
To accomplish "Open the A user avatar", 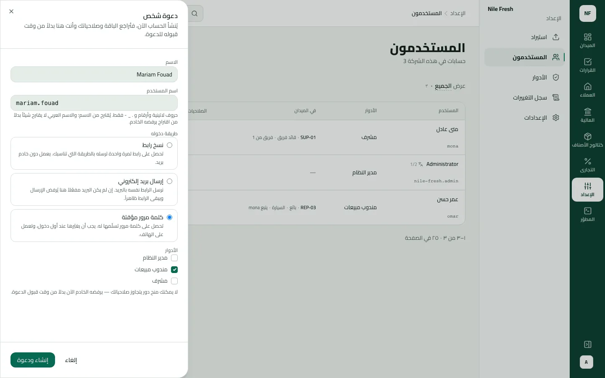I will pyautogui.click(x=587, y=362).
